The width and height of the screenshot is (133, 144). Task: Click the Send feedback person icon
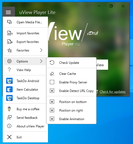tap(9, 117)
